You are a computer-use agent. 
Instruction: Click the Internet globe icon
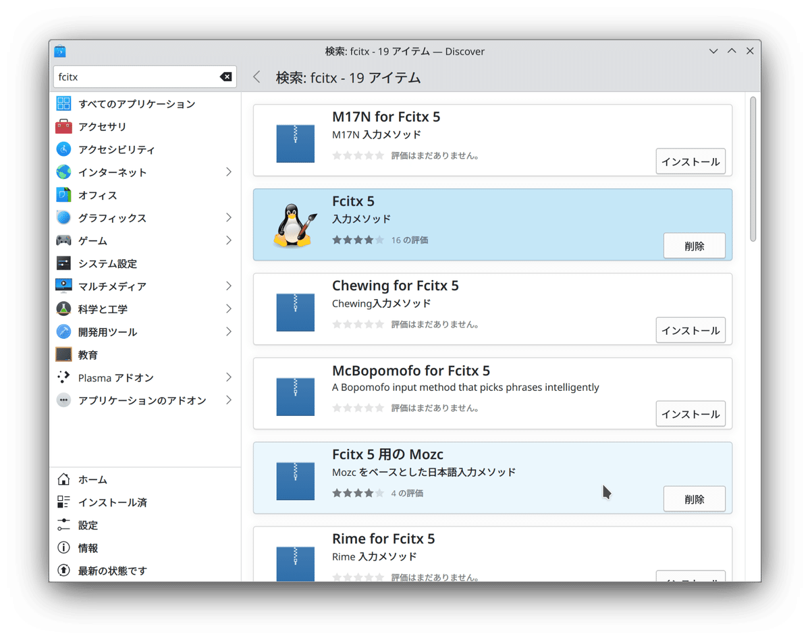63,172
